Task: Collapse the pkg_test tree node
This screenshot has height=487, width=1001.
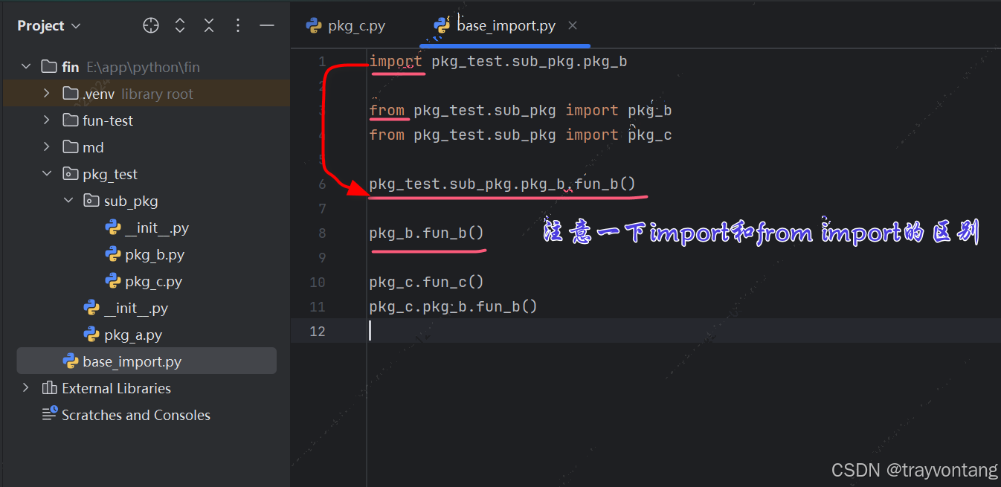Action: click(46, 173)
